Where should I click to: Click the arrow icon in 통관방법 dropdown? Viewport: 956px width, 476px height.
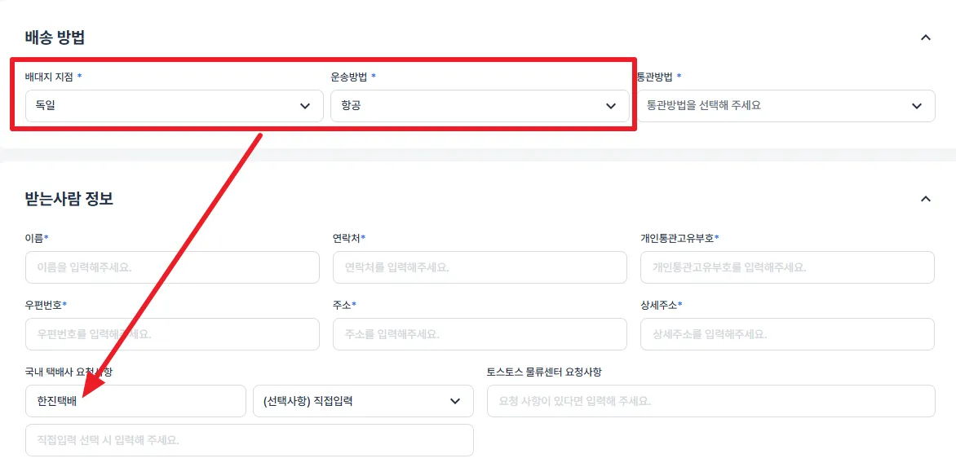(916, 106)
